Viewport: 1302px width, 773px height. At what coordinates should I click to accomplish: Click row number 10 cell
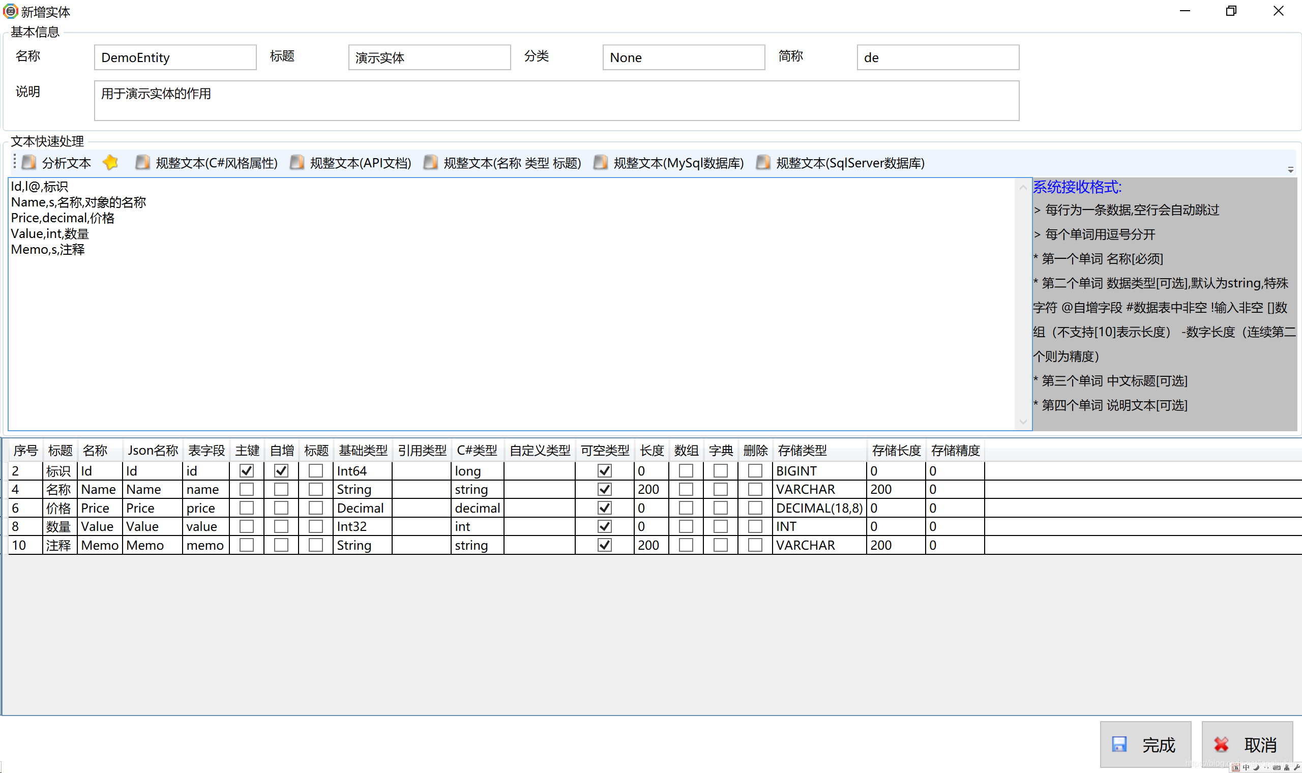(25, 545)
